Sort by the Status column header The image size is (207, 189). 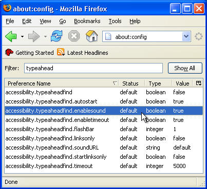point(131,83)
